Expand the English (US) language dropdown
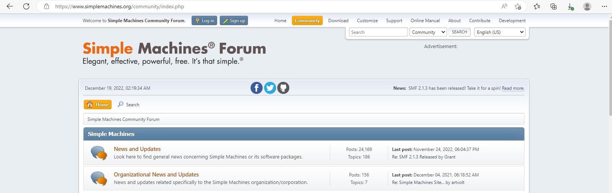This screenshot has width=612, height=193. [x=500, y=32]
